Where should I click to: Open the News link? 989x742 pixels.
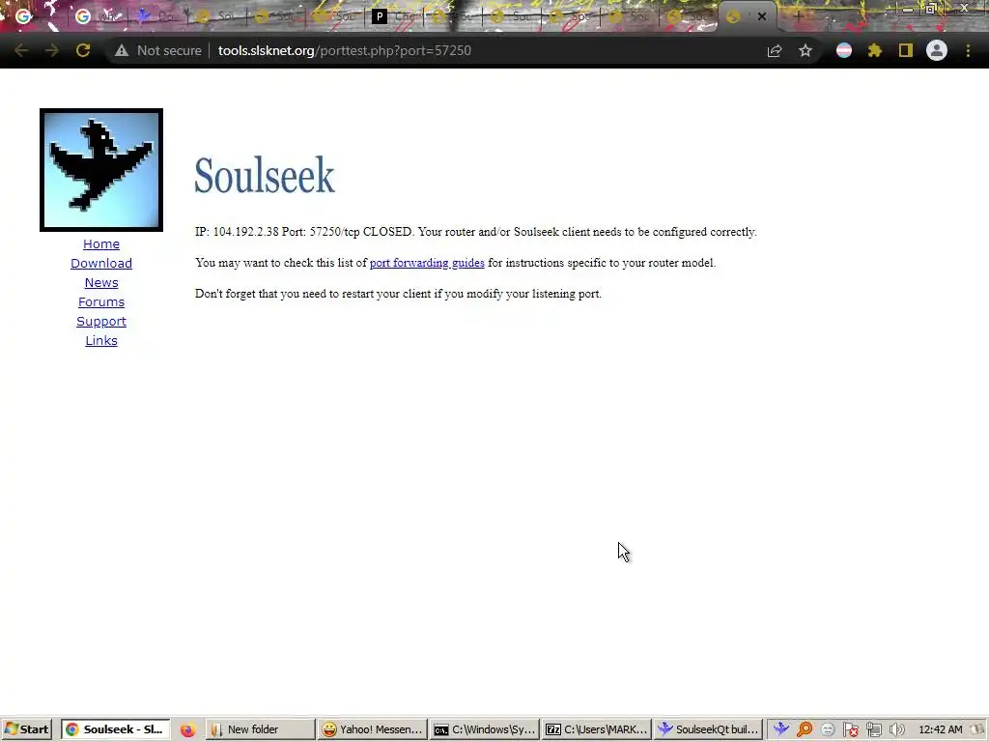[x=101, y=283]
